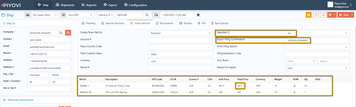Open the Delivery # type dropdown
356x107 pixels.
(106, 15)
